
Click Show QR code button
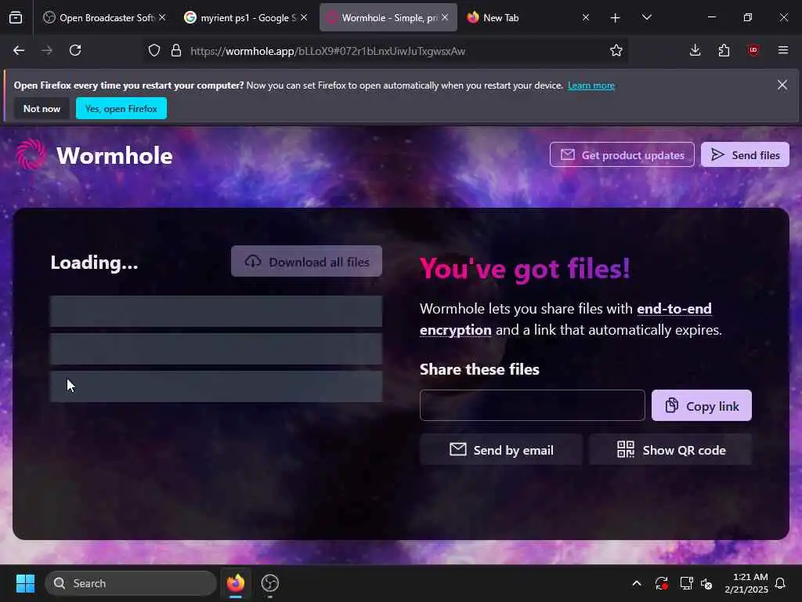pyautogui.click(x=670, y=450)
